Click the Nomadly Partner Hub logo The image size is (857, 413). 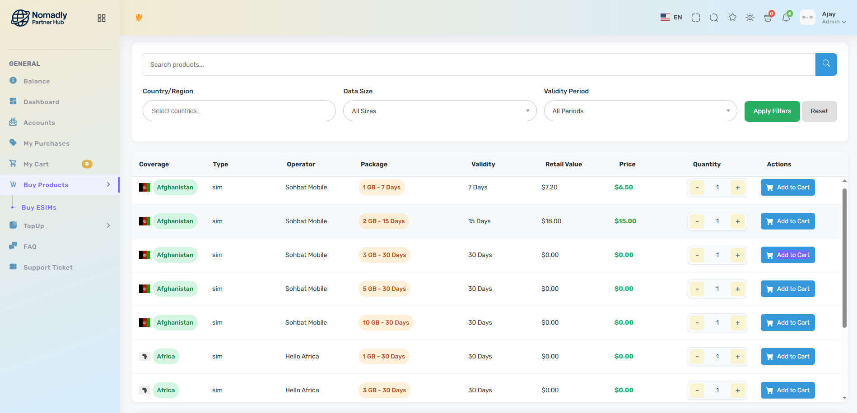click(39, 18)
